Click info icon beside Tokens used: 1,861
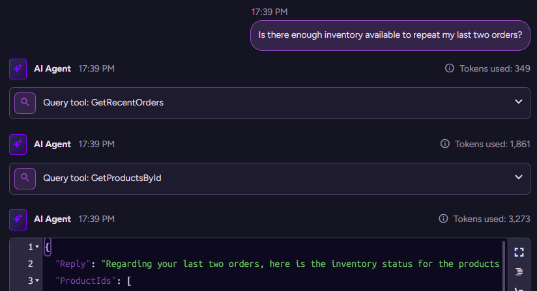The height and width of the screenshot is (291, 537). [444, 144]
